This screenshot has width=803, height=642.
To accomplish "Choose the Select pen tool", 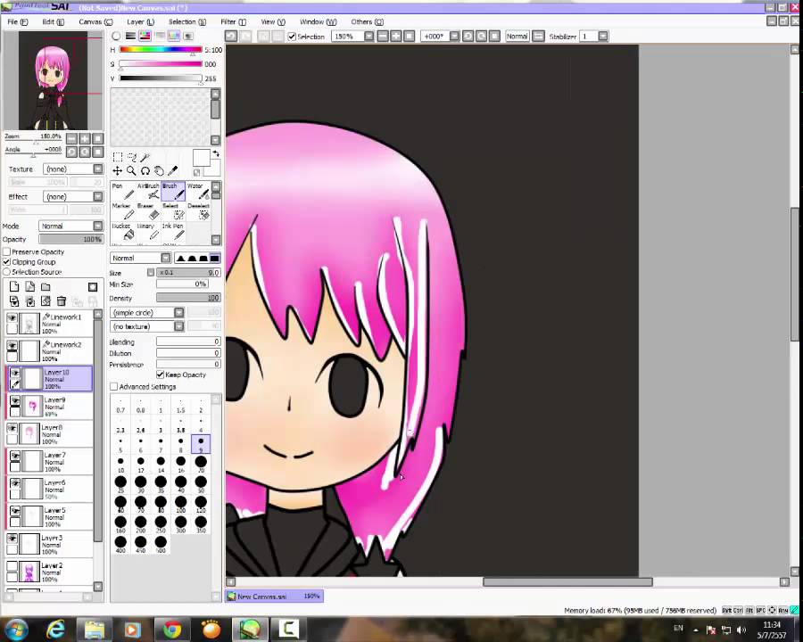I will [173, 211].
